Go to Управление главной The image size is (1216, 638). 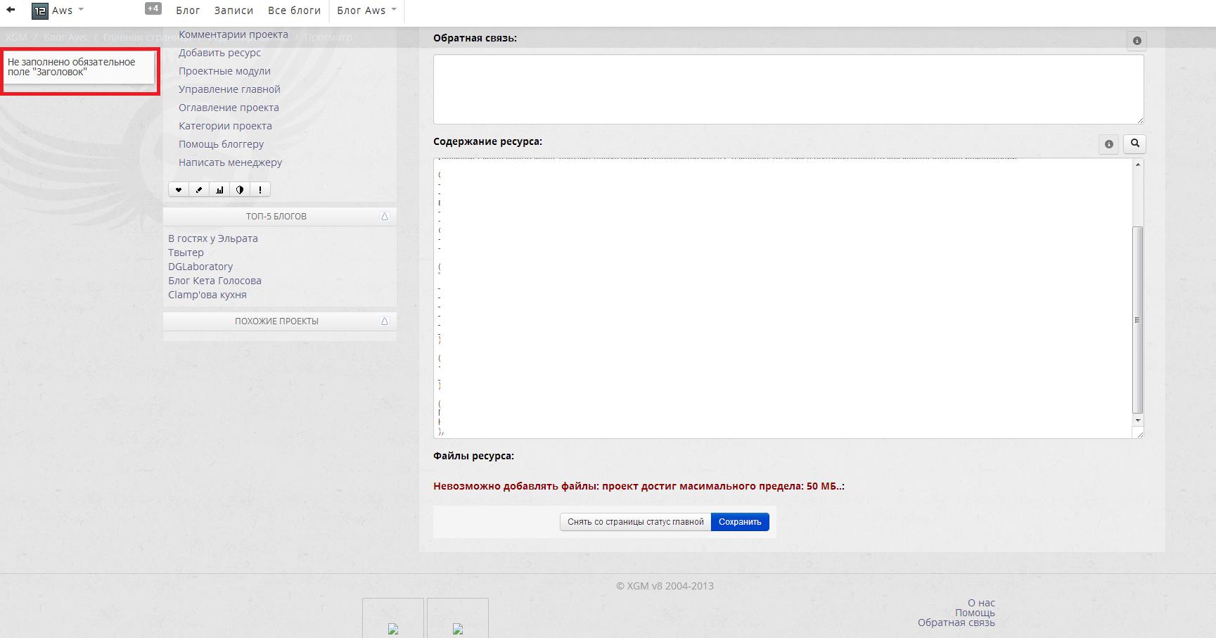coord(229,89)
